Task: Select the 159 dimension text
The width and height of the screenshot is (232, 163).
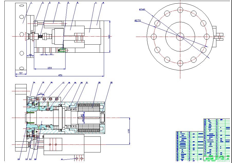Action: [x=50, y=68]
